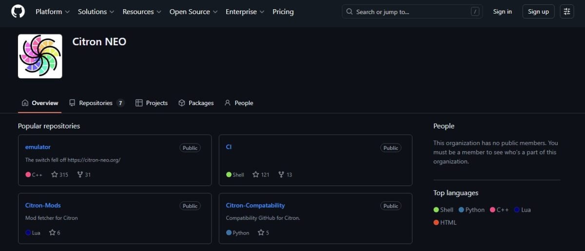Expand the Solutions menu

tap(96, 12)
